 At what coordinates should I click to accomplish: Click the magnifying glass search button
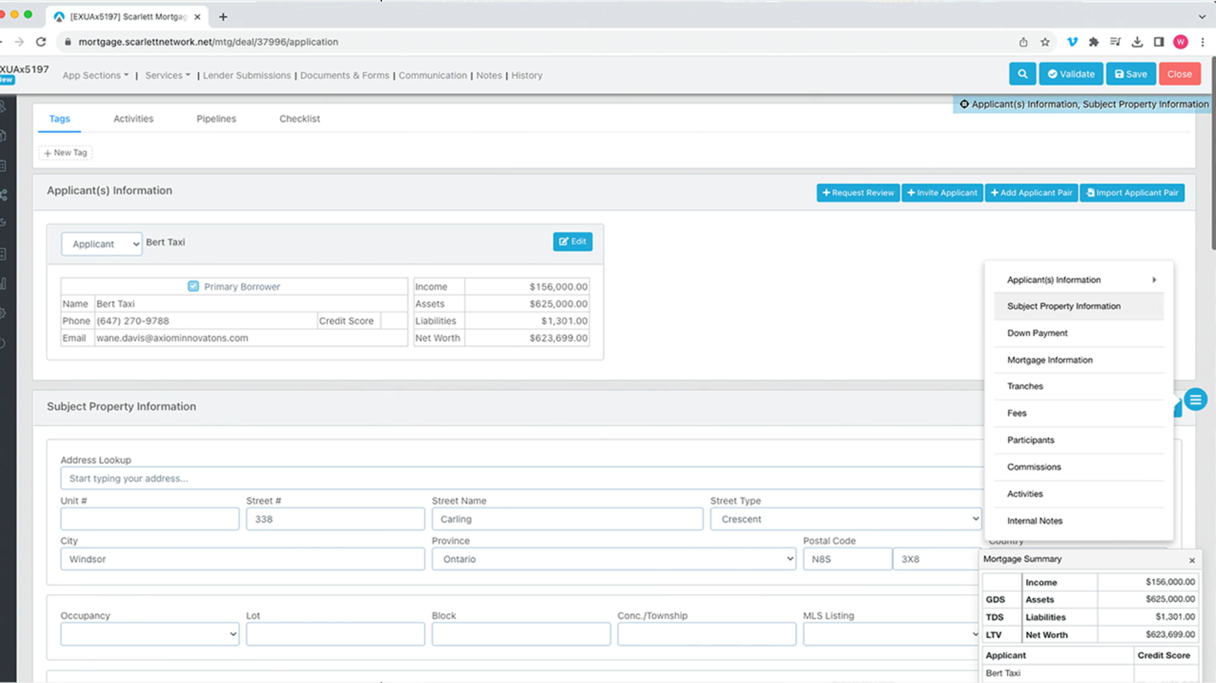click(x=1022, y=74)
